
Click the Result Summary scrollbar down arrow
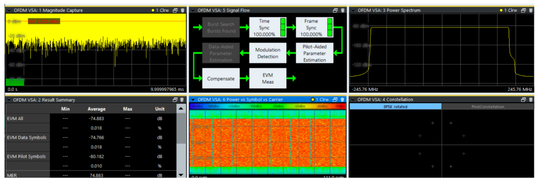coord(181,175)
